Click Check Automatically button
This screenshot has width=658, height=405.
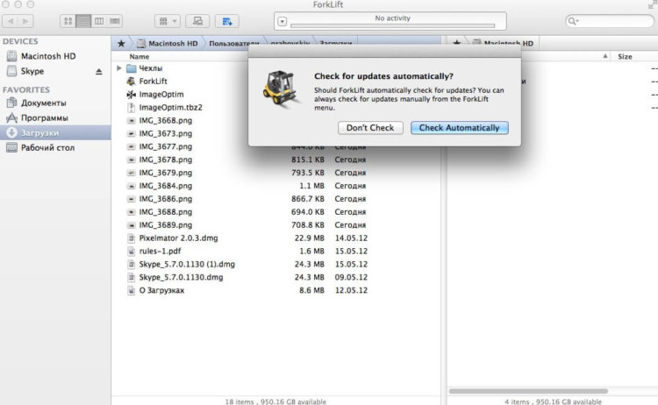[459, 127]
